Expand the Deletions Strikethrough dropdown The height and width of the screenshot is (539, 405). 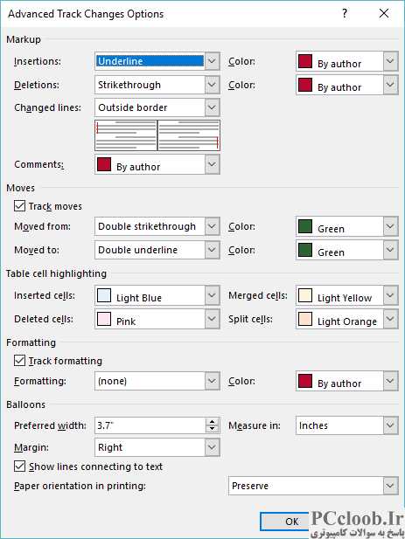[x=212, y=85]
